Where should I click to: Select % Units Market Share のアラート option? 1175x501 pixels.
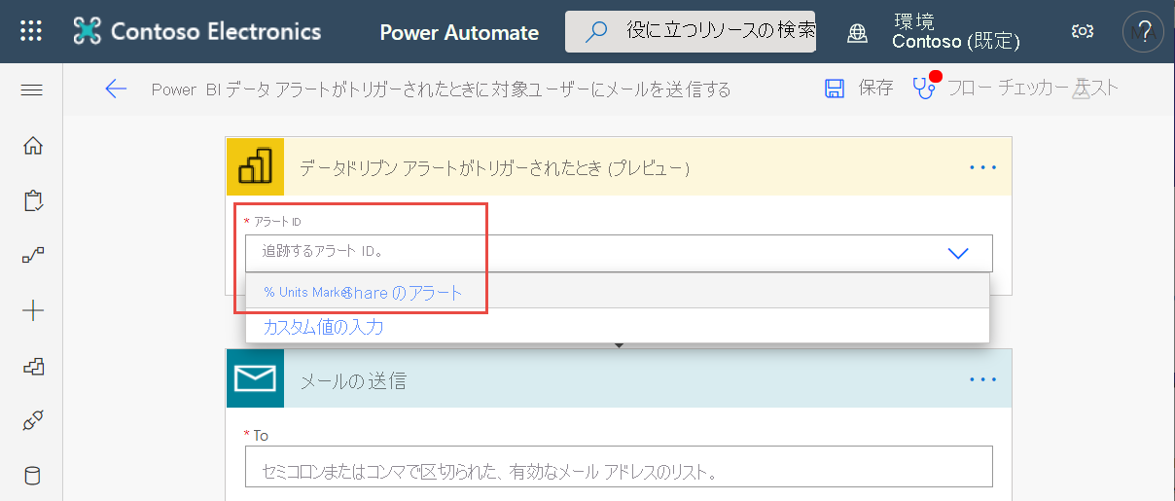[x=618, y=292]
